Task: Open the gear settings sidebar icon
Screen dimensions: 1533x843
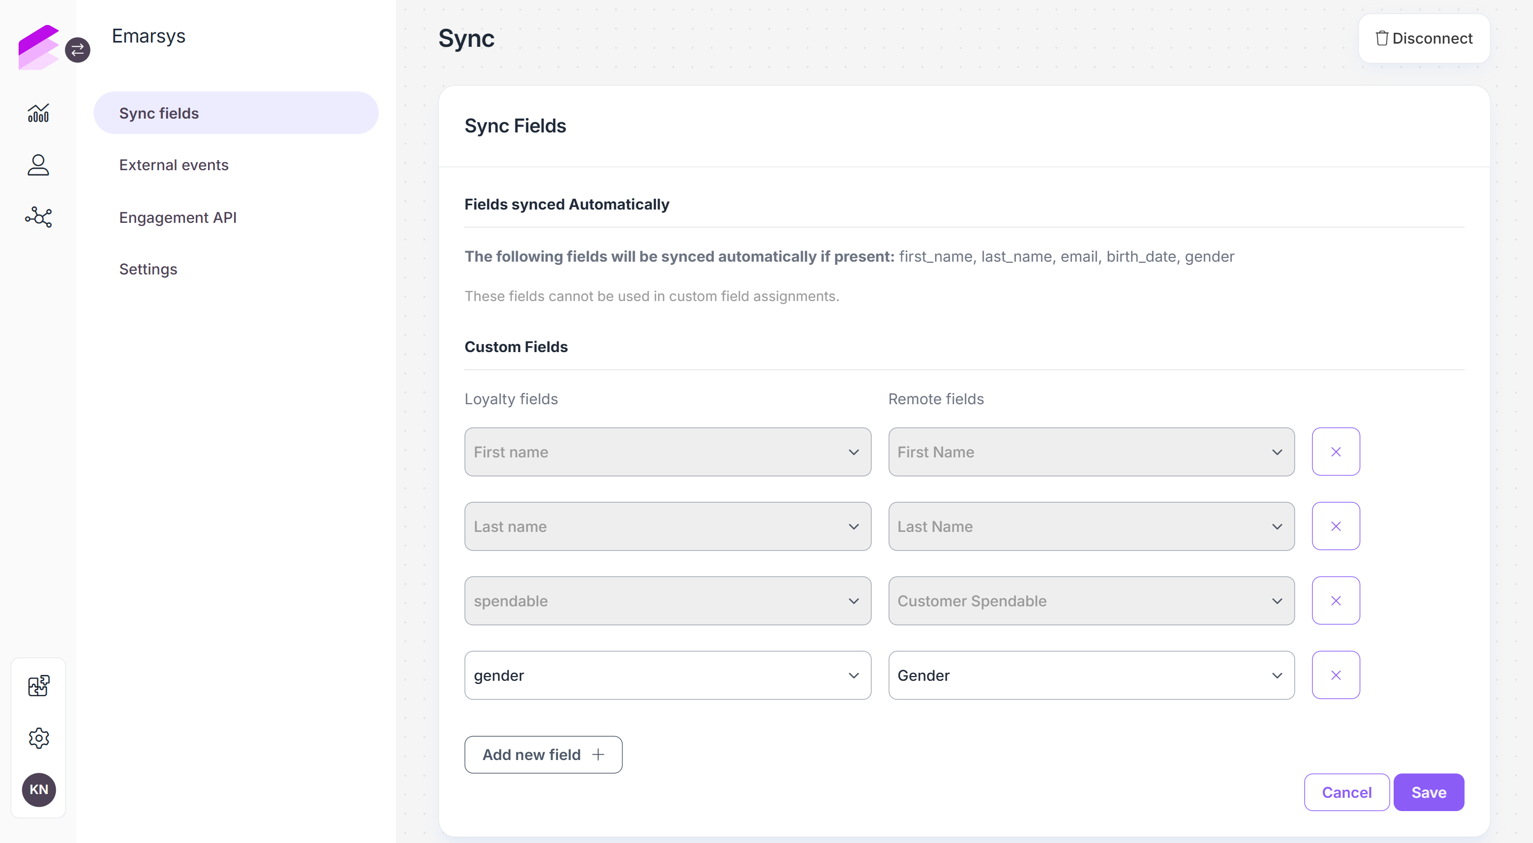Action: tap(39, 738)
